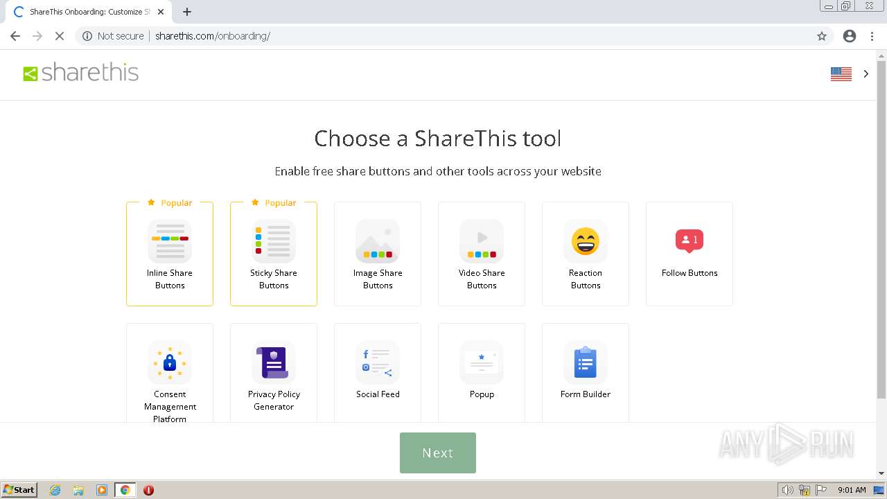
Task: Click the Image Share Buttons label
Action: click(378, 279)
